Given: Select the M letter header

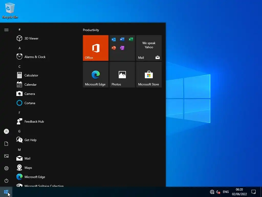Looking at the screenshot, I should tap(19, 150).
